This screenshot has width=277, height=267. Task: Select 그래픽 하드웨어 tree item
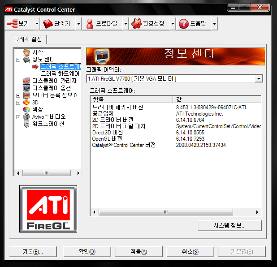click(60, 73)
